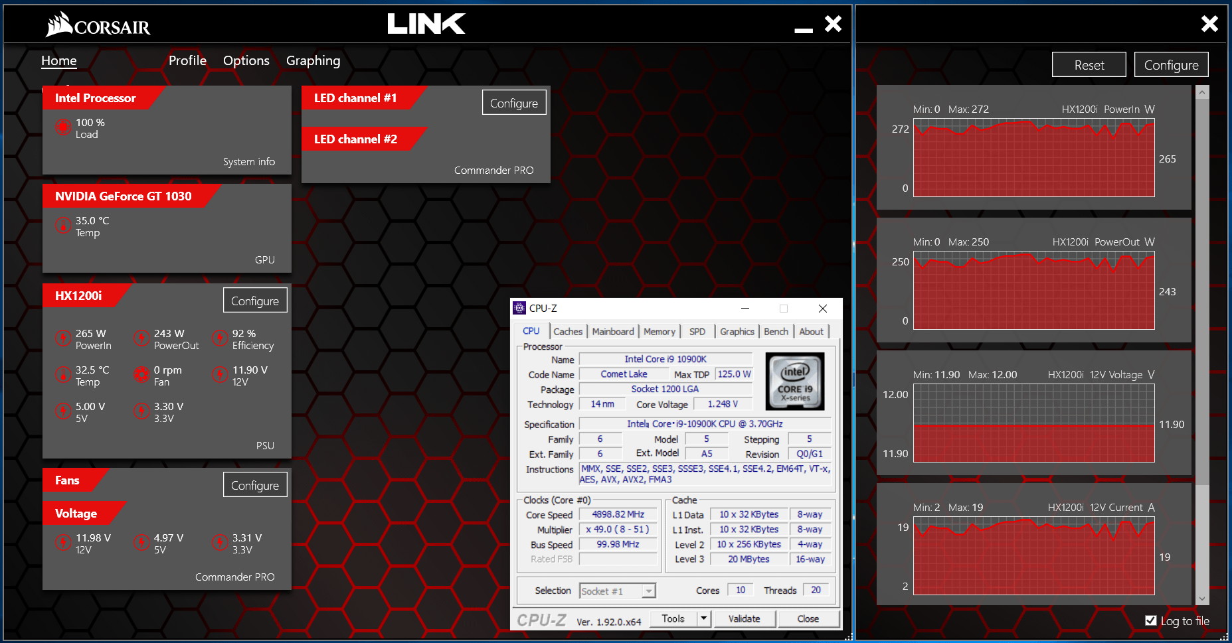
Task: Click the Tools button in CPU-Z
Action: [x=673, y=618]
